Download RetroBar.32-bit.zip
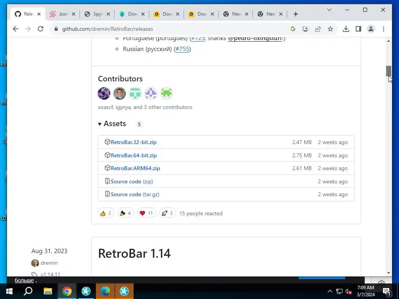The image size is (399, 299). click(x=134, y=142)
